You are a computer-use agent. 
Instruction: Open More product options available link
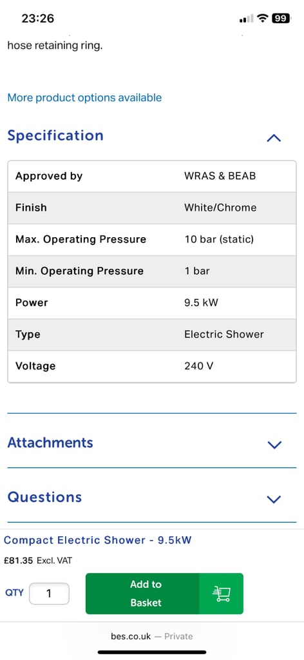tap(84, 98)
